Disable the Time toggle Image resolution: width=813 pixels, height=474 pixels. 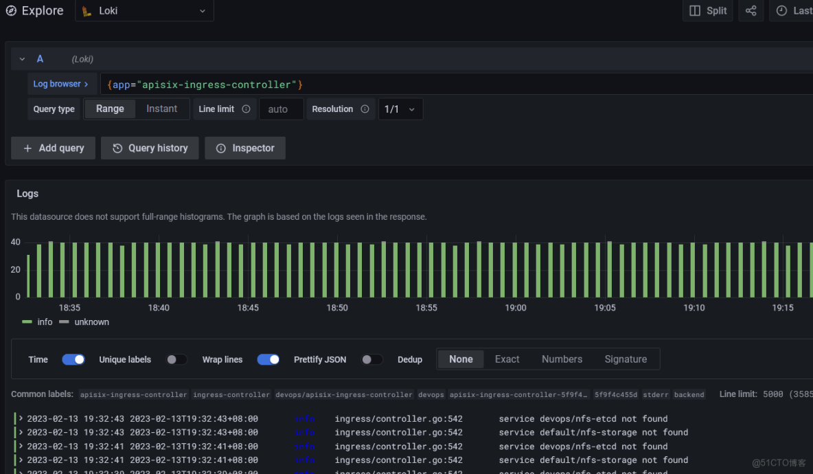point(73,359)
